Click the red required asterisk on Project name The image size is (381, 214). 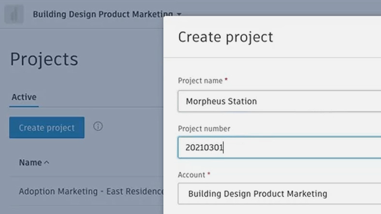pos(226,80)
